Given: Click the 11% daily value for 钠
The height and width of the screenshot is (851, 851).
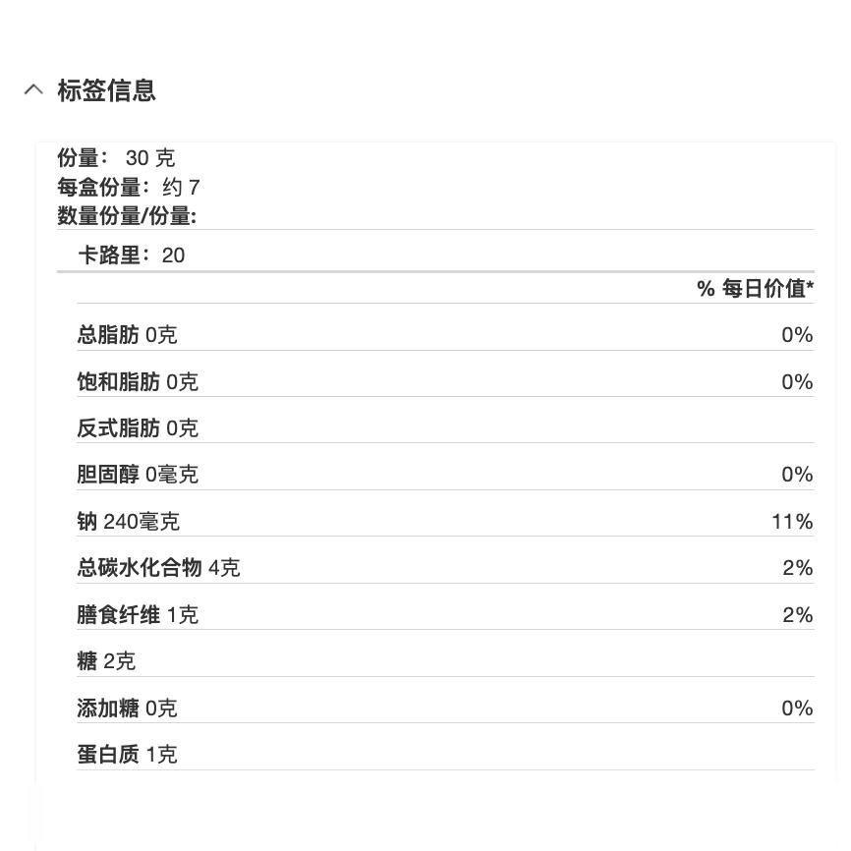Looking at the screenshot, I should (x=792, y=522).
